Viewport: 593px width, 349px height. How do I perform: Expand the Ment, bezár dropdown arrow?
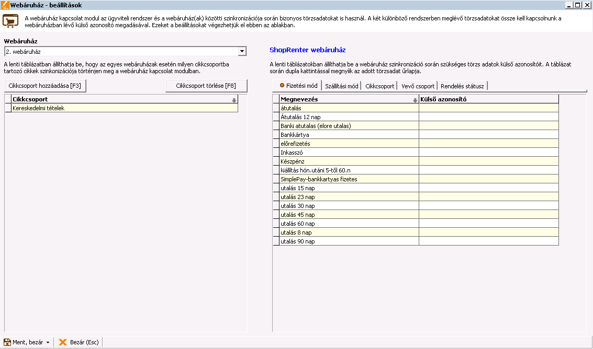tap(48, 343)
